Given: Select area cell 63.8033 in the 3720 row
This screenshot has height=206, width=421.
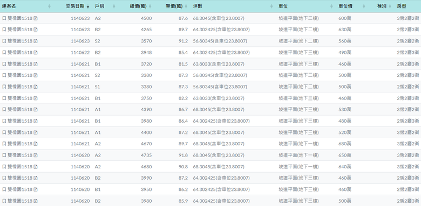Looking at the screenshot, I should coord(219,64).
